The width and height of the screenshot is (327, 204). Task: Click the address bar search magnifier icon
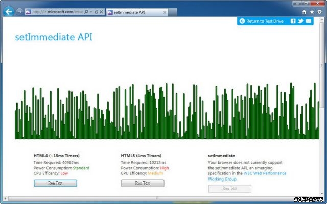pyautogui.click(x=86, y=12)
